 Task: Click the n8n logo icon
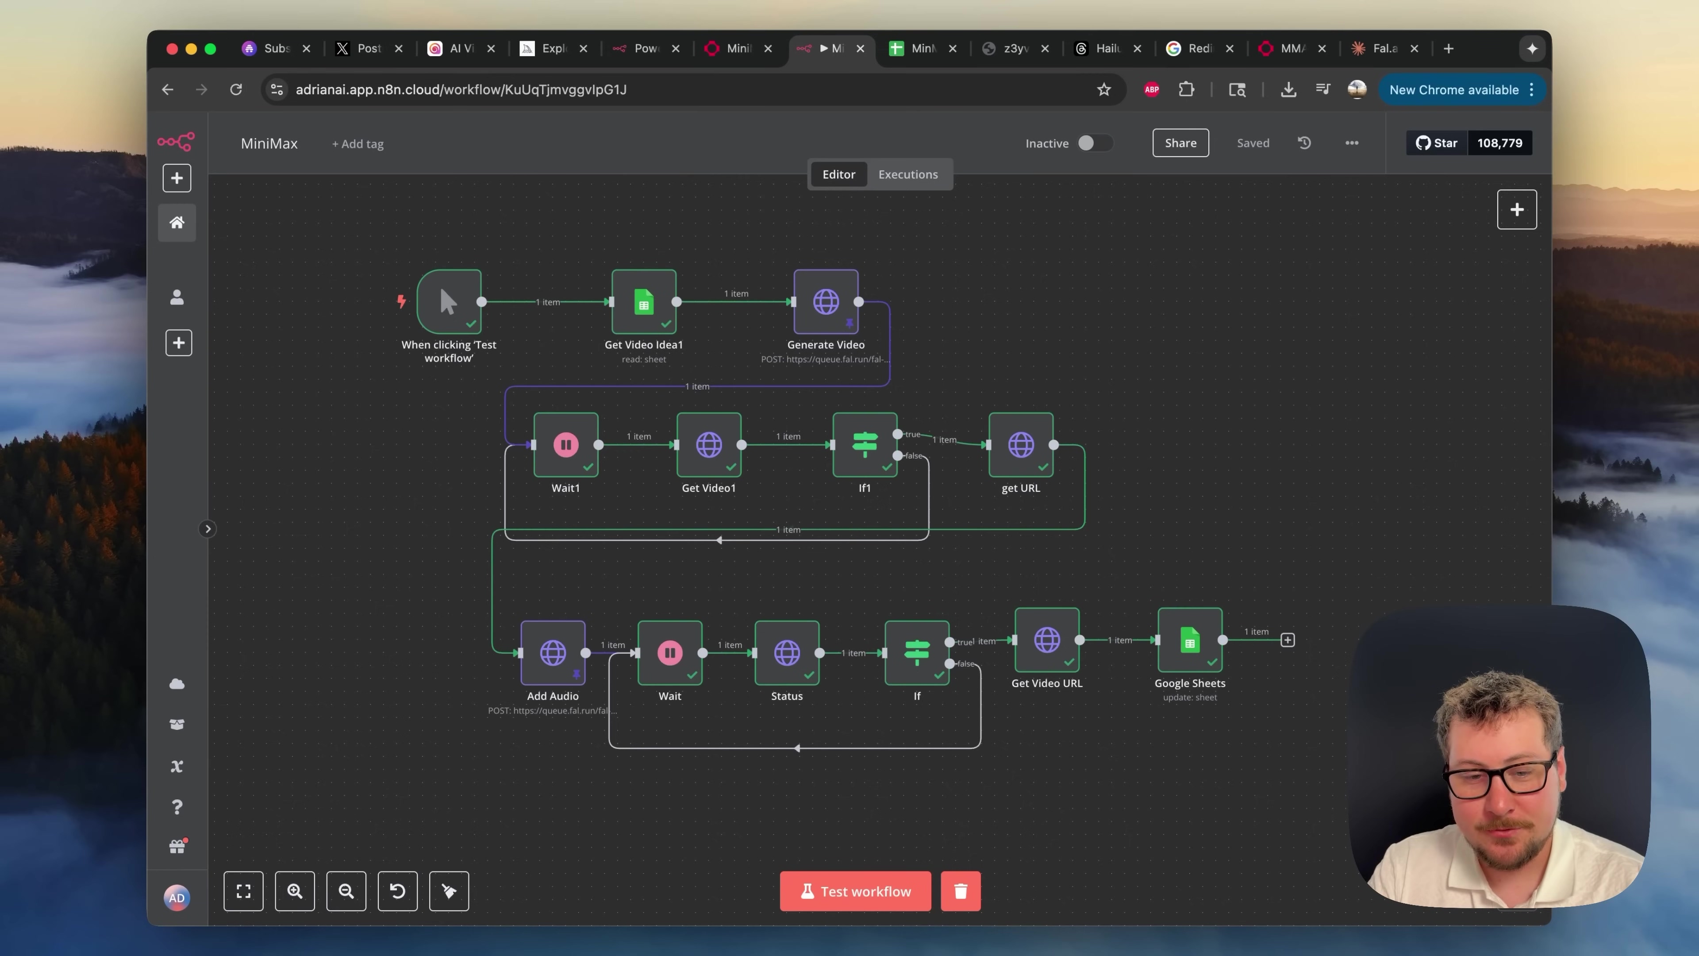pyautogui.click(x=176, y=141)
